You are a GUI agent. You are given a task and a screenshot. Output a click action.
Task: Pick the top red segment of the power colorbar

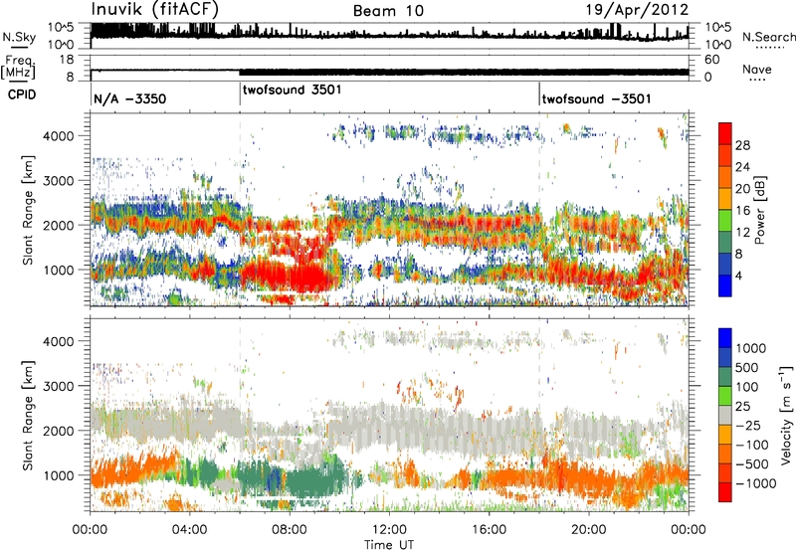click(725, 134)
